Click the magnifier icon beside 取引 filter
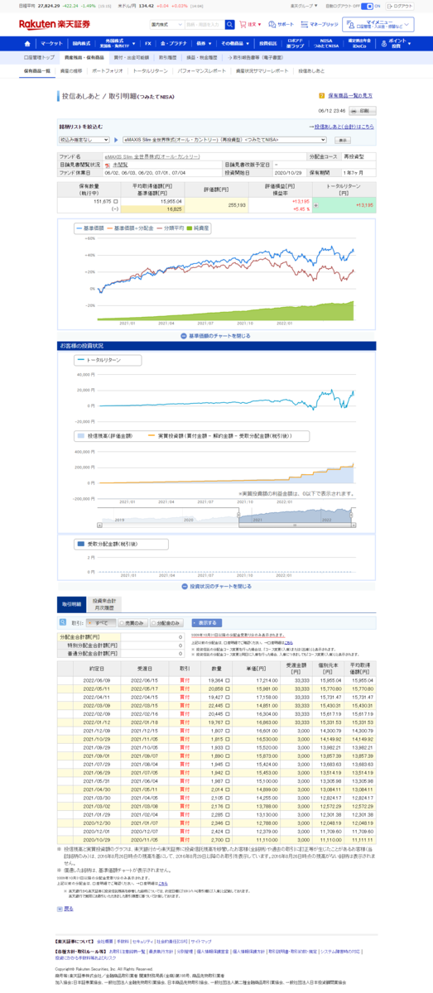The height and width of the screenshot is (993, 433). pyautogui.click(x=63, y=622)
